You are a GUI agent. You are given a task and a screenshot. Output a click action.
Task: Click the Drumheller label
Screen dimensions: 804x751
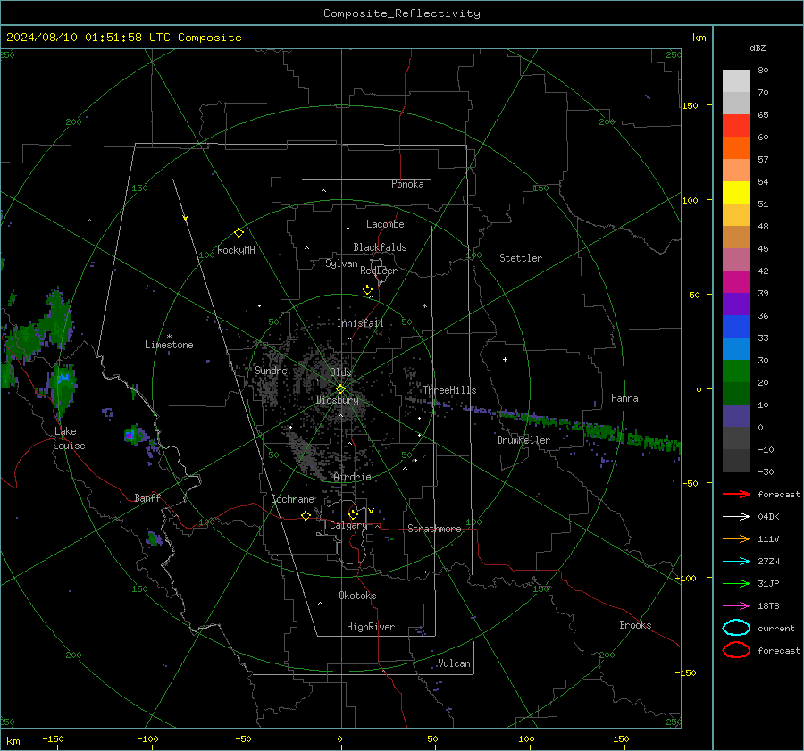[523, 440]
